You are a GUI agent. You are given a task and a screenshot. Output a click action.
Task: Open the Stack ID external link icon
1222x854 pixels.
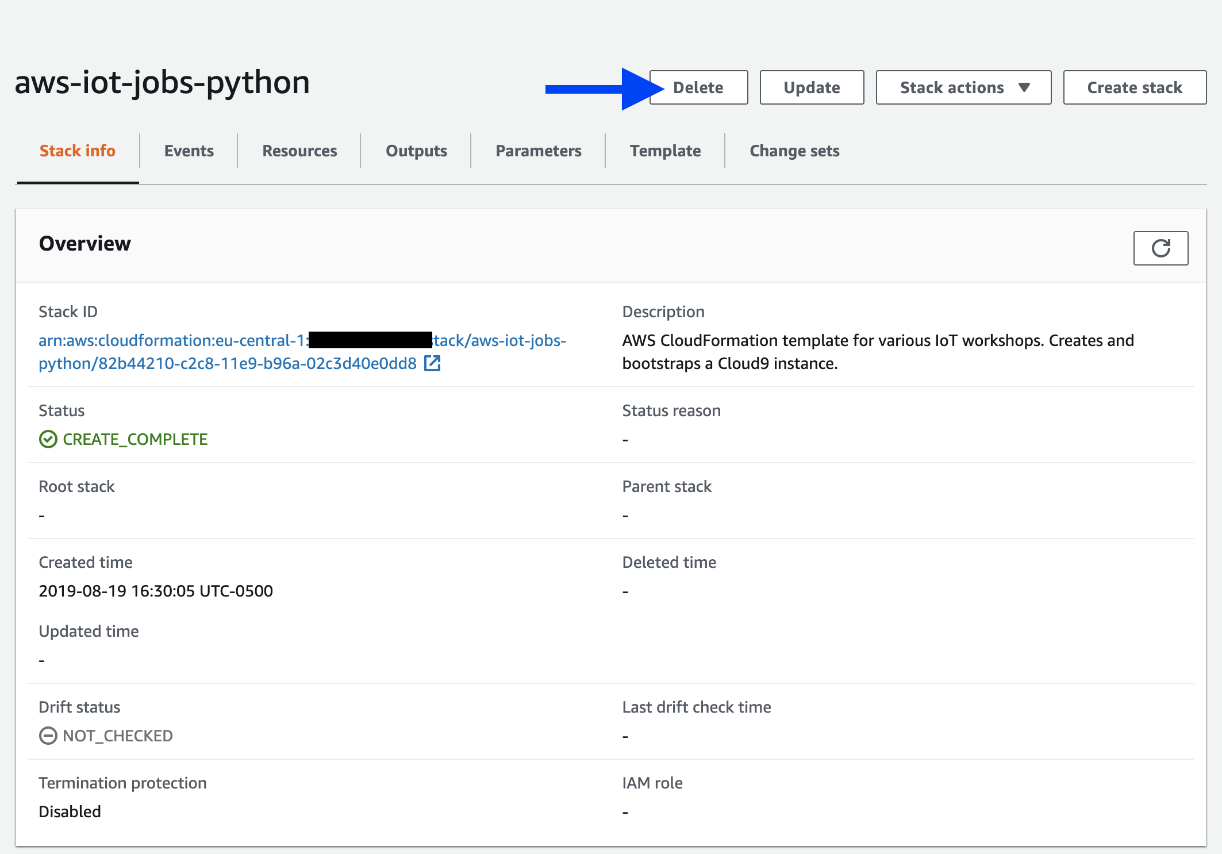tap(432, 363)
